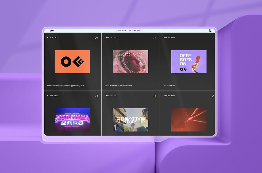Click 'OFFF Barcelona 2021 In other worlds' title
The image size is (262, 173).
click(x=119, y=86)
